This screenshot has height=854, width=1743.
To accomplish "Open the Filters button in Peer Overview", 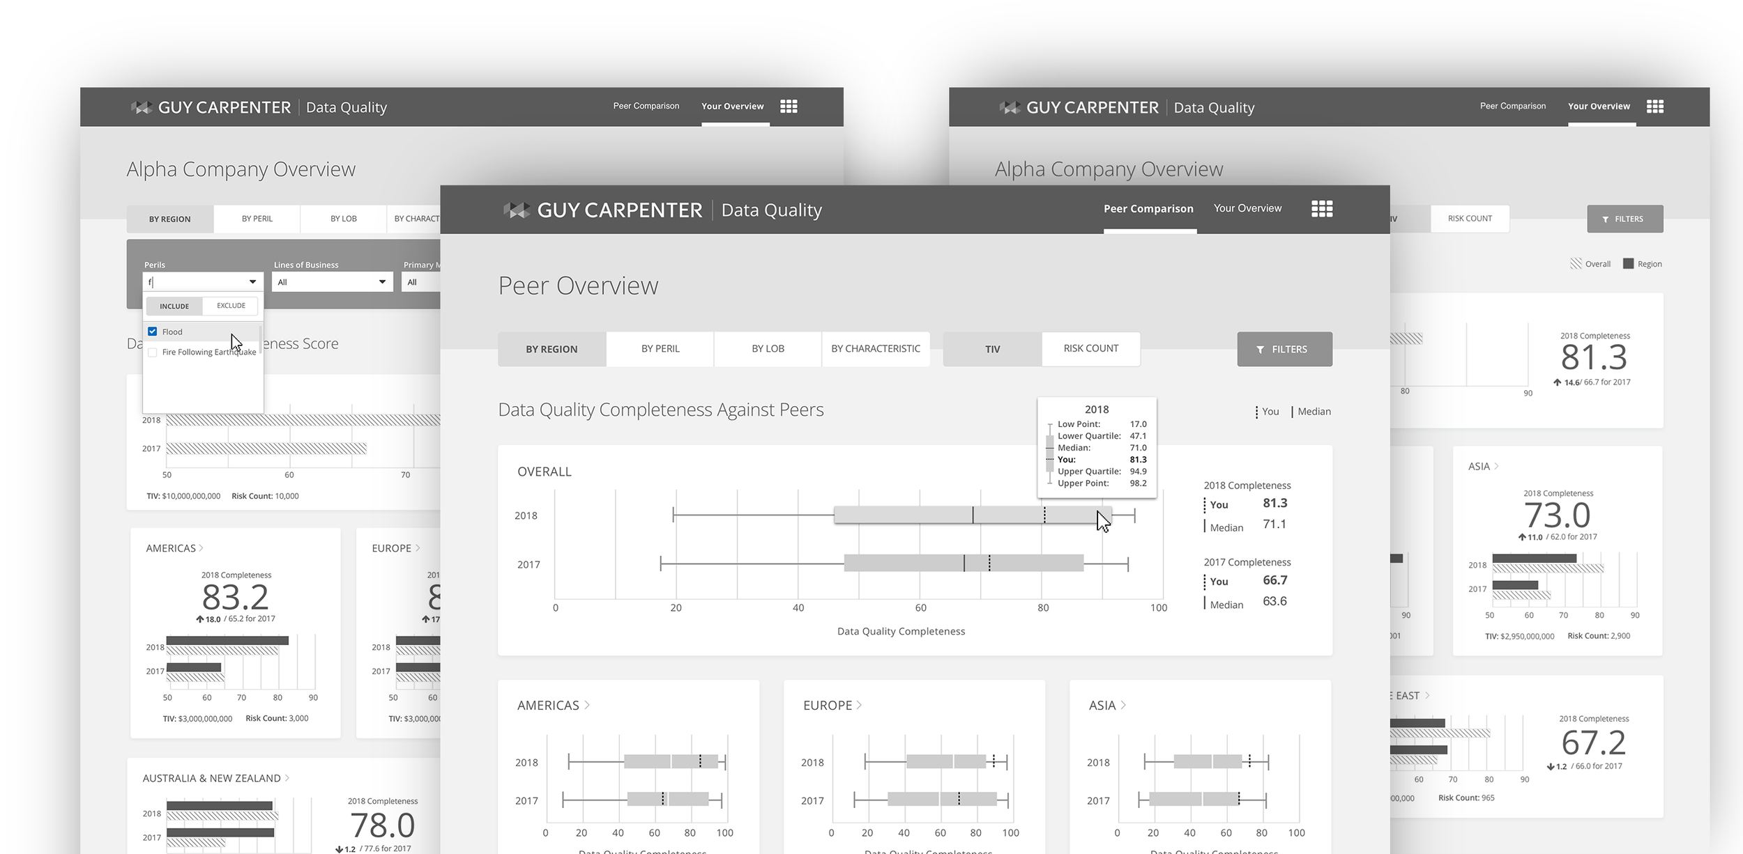I will (1284, 350).
